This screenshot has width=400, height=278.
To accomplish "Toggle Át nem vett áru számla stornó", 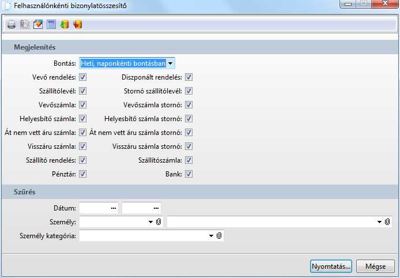I will pyautogui.click(x=189, y=133).
